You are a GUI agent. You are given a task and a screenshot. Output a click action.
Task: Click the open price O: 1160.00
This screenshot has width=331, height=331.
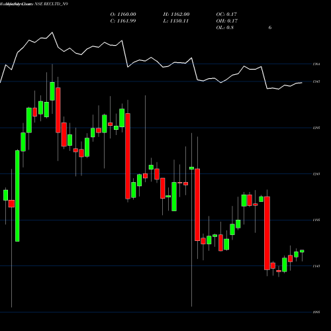point(123,15)
